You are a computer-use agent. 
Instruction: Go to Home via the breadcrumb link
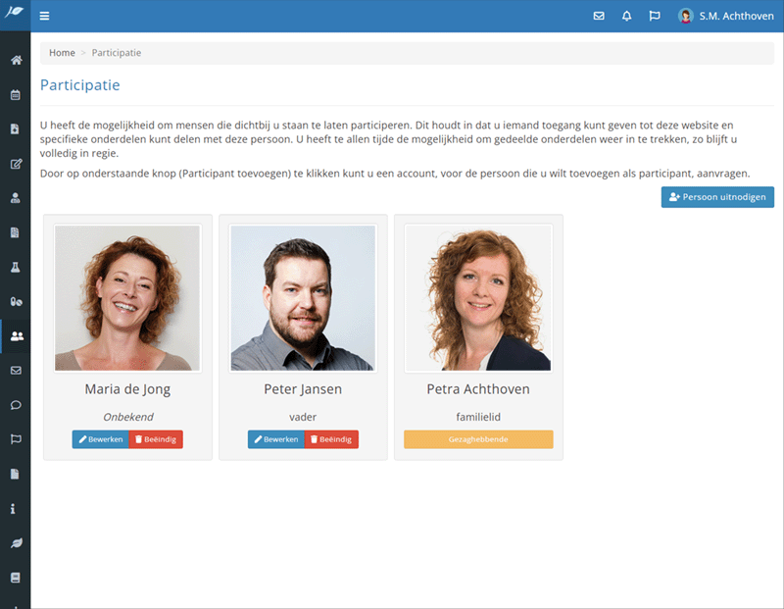coord(62,52)
